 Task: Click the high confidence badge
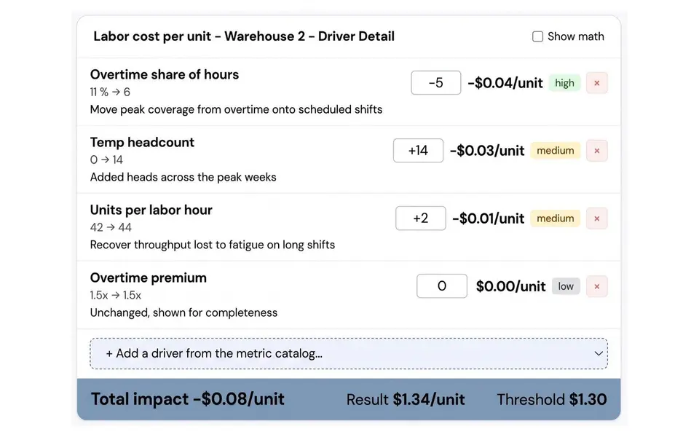564,83
